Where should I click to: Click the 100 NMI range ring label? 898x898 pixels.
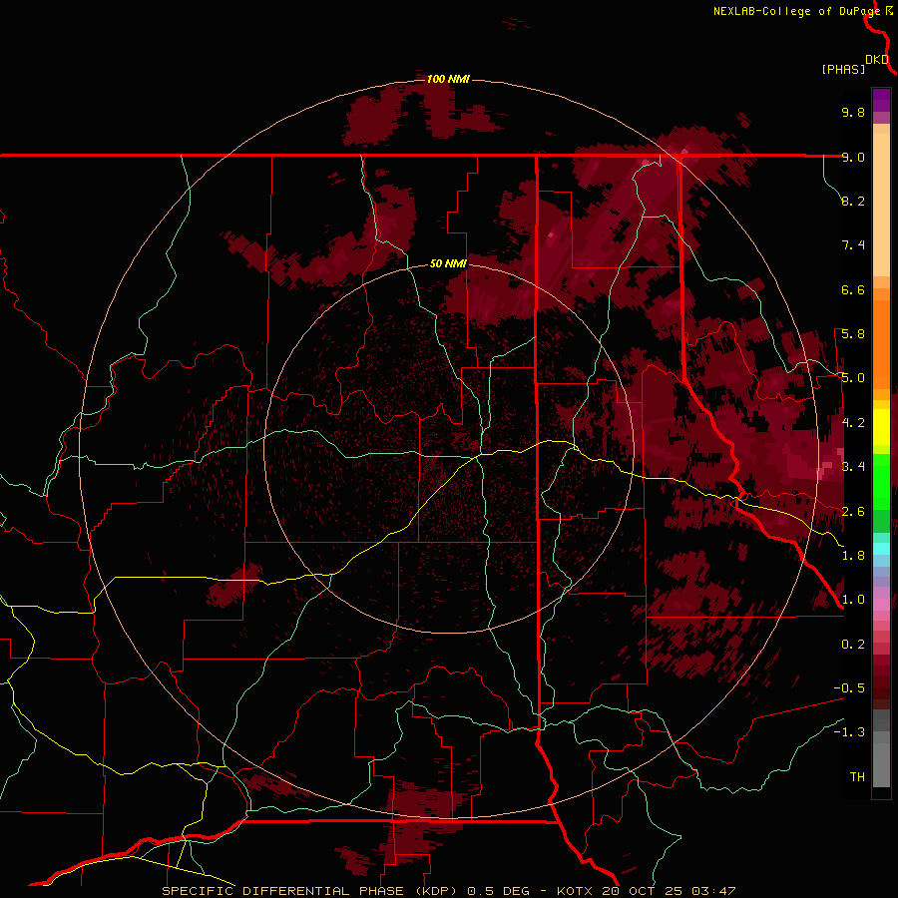pyautogui.click(x=448, y=79)
